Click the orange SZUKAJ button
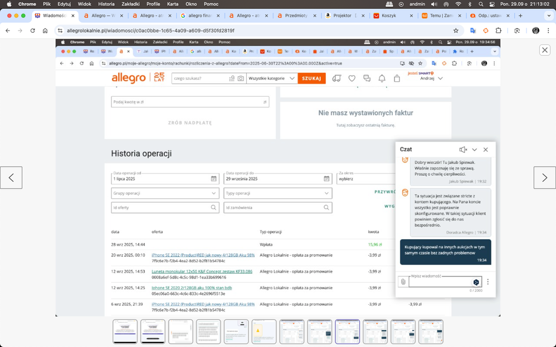 pyautogui.click(x=311, y=78)
